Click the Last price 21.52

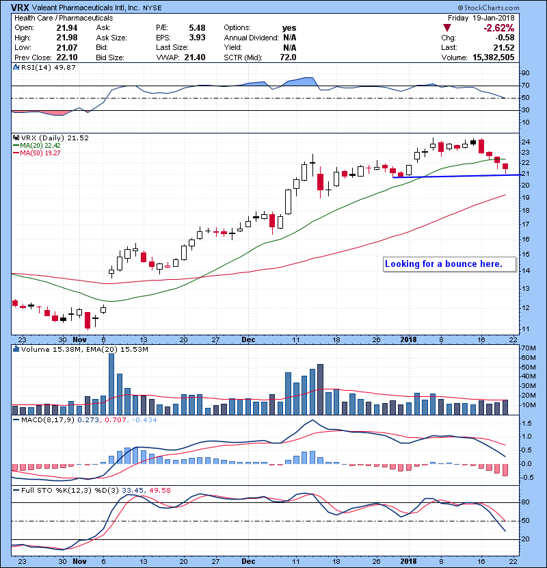tap(504, 47)
